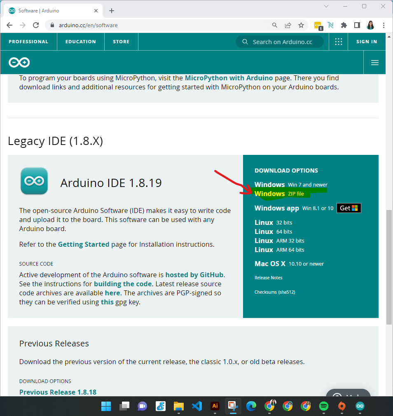Share this page using the share icon

coord(288,25)
